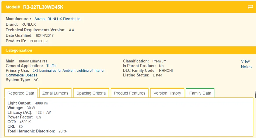Open the Zonal Lumens tab
256x138 pixels.
point(55,93)
